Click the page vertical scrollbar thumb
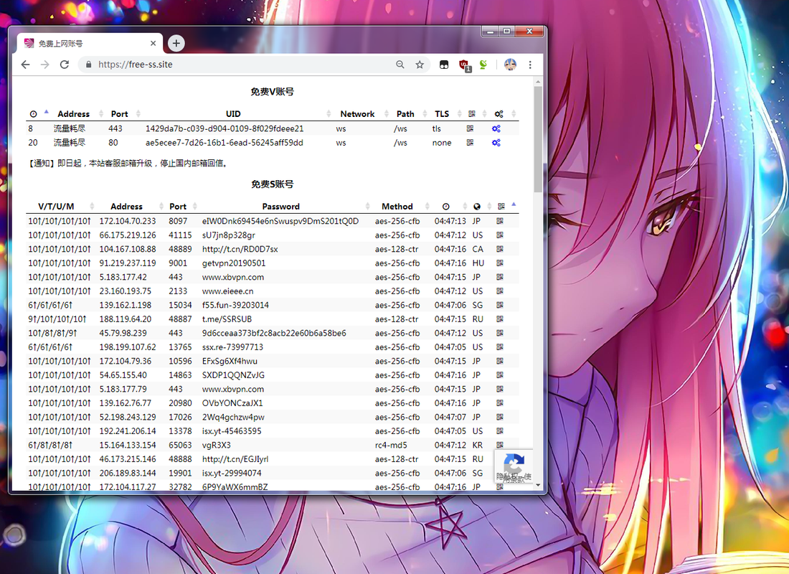 point(538,139)
